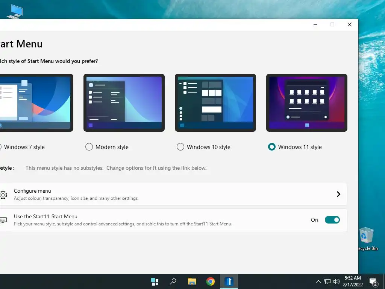The image size is (385, 289).
Task: Select the This PC desktop icon
Action: tap(15, 11)
